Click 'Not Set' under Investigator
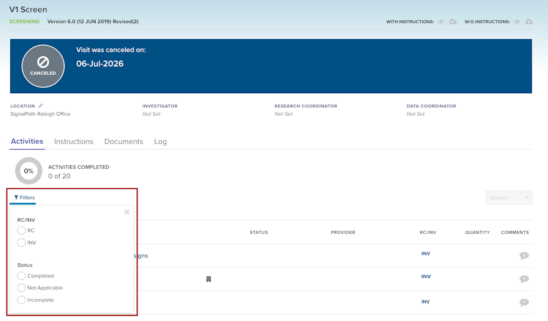 point(152,114)
